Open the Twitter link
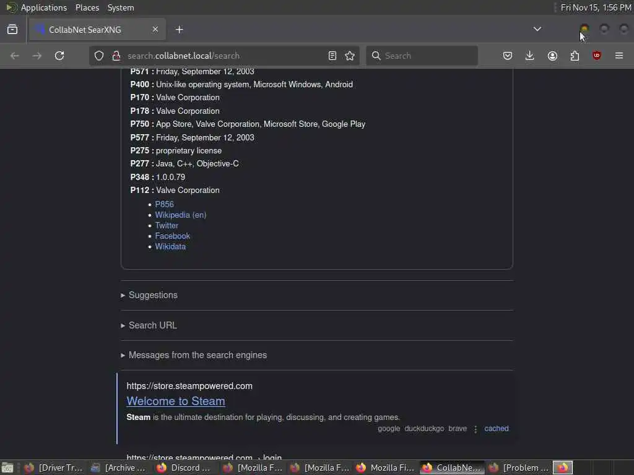Viewport: 634px width, 475px height. (167, 225)
